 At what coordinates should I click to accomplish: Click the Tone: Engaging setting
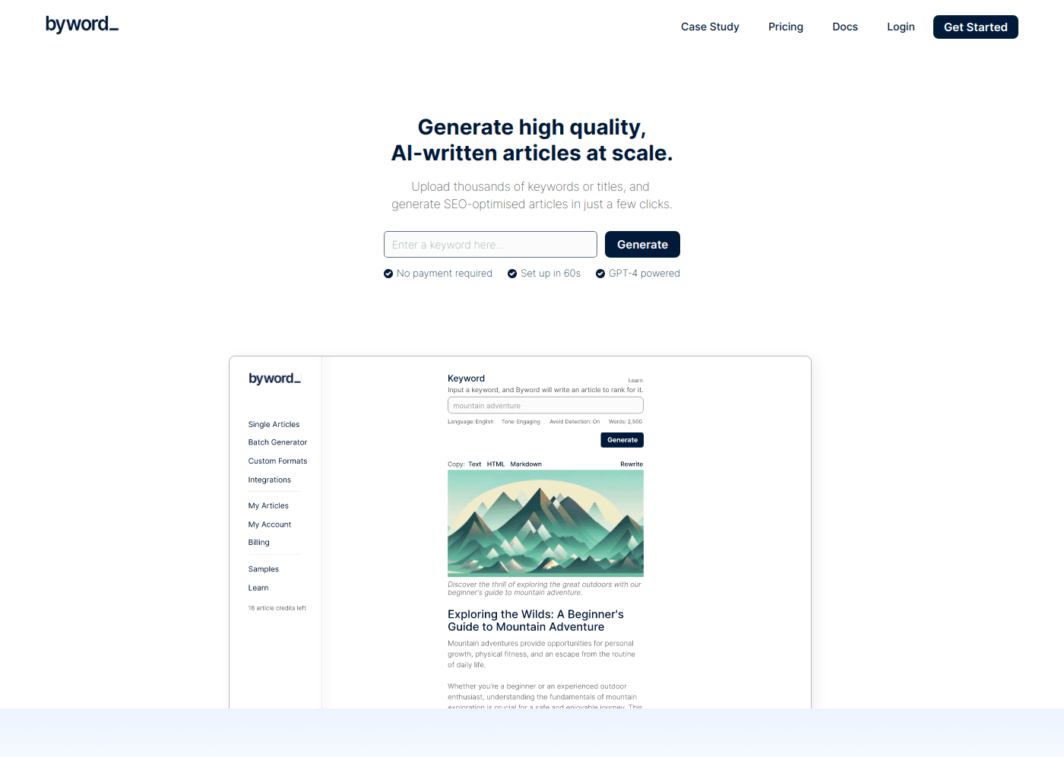pos(521,422)
